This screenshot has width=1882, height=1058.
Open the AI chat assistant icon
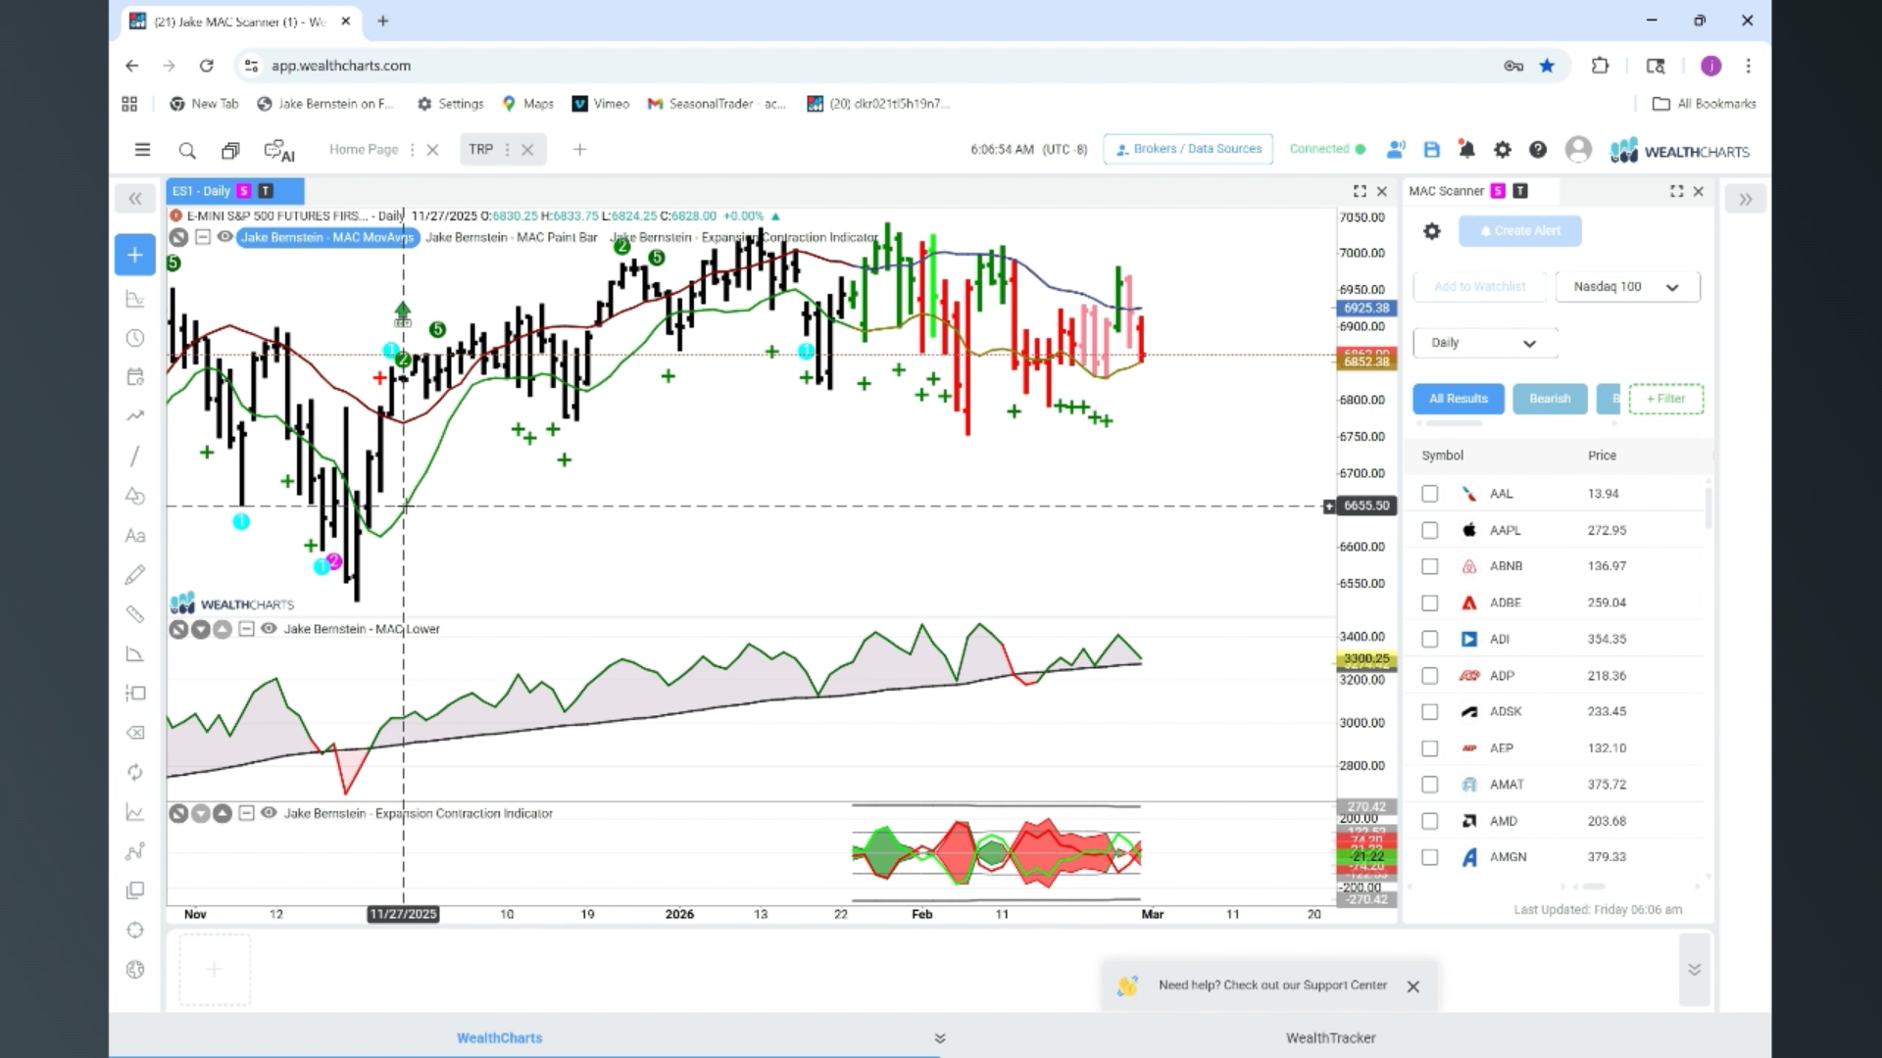coord(279,151)
